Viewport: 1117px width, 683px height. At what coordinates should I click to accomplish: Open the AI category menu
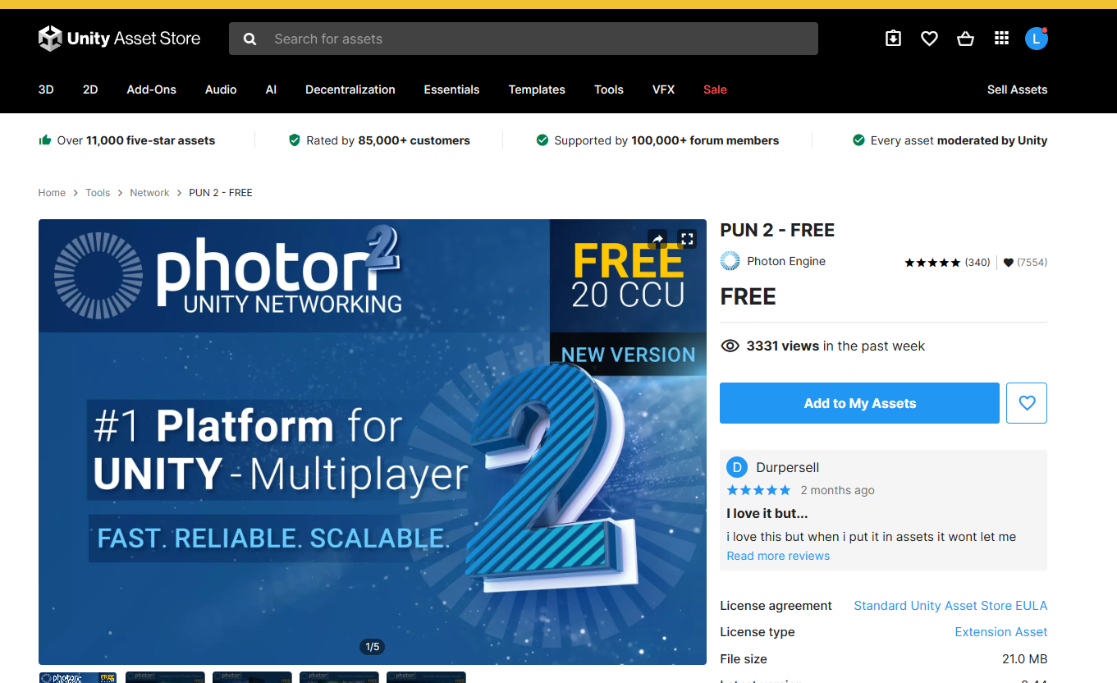tap(271, 89)
